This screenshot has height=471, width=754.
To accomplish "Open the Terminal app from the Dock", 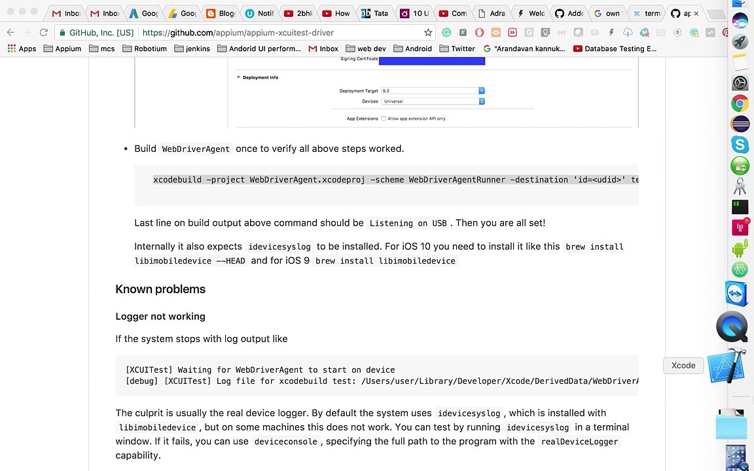I will click(740, 207).
